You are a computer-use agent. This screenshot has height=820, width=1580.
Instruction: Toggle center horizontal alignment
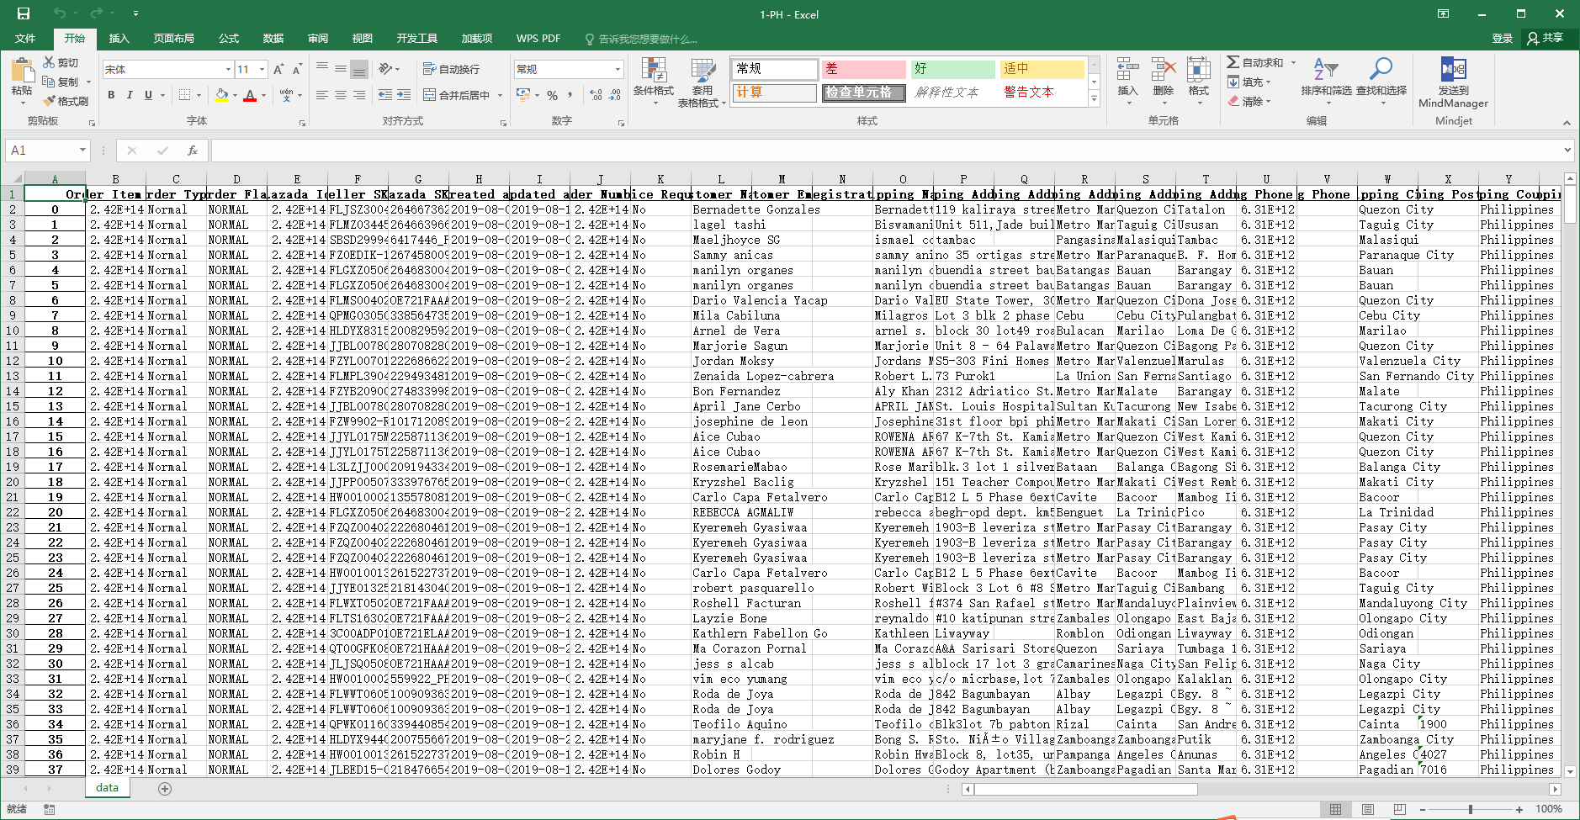[x=341, y=95]
